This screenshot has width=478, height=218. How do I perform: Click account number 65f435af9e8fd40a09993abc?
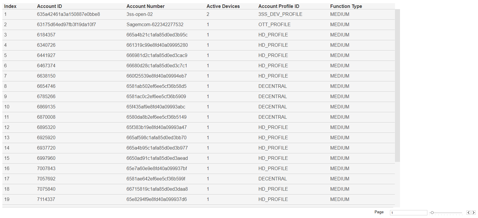[x=156, y=107]
